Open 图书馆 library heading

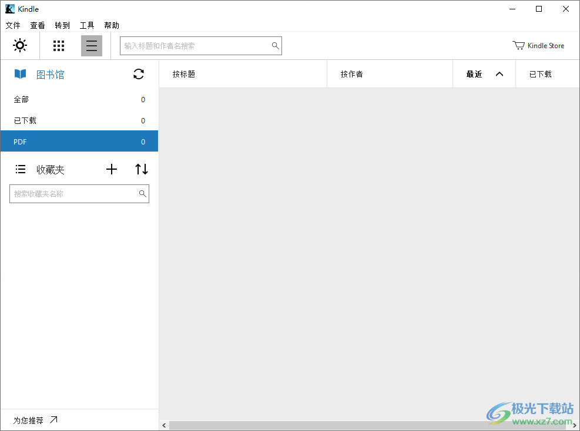(51, 75)
